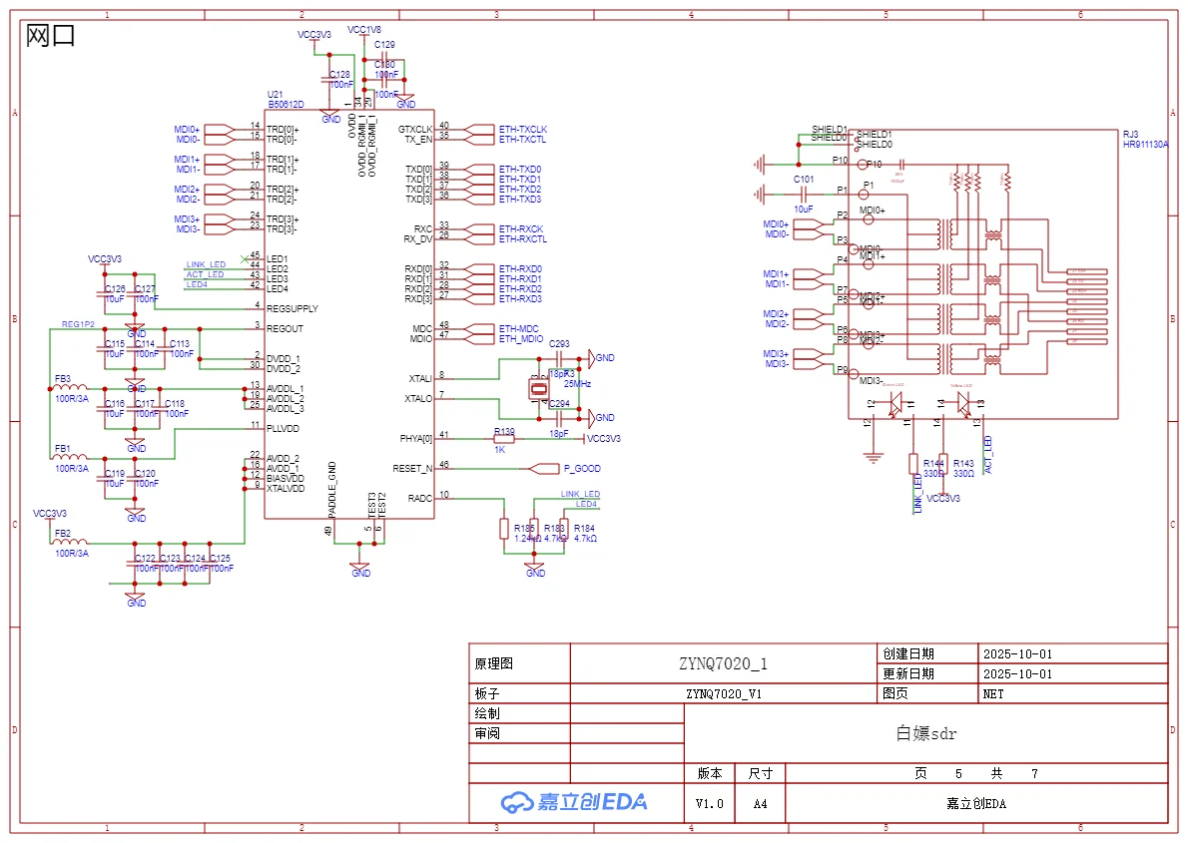The height and width of the screenshot is (843, 1188).
Task: Pick capacitor C101 10uF symbol
Action: point(803,191)
